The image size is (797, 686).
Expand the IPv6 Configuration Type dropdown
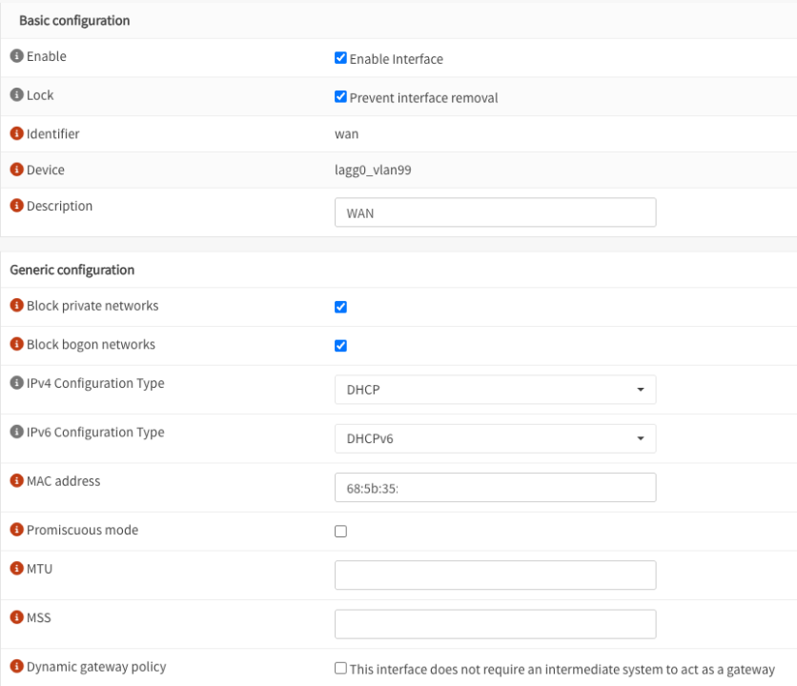[495, 438]
